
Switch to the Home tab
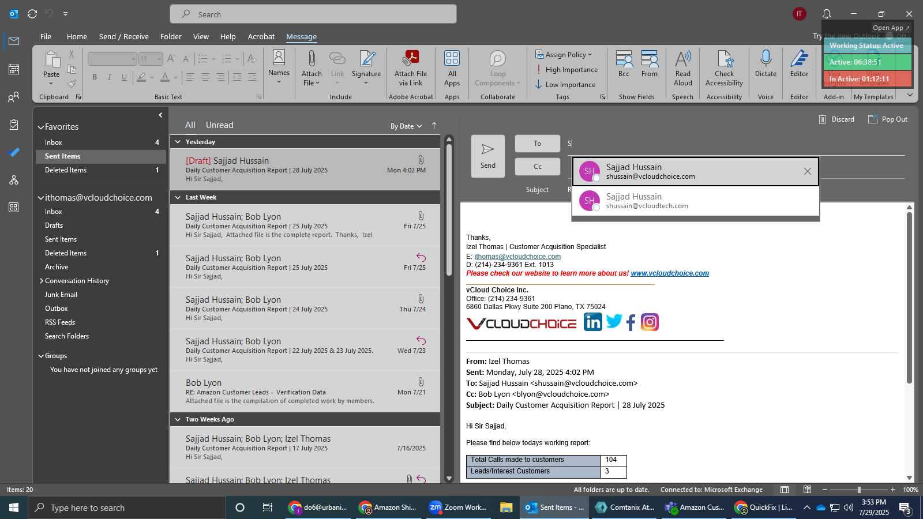click(x=77, y=36)
